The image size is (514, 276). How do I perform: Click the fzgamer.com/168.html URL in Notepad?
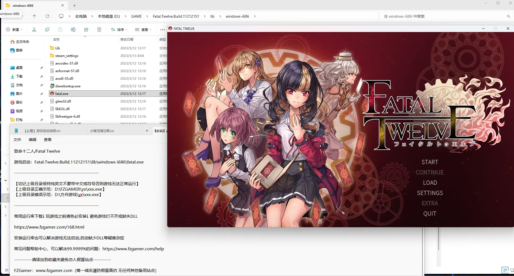(x=49, y=227)
